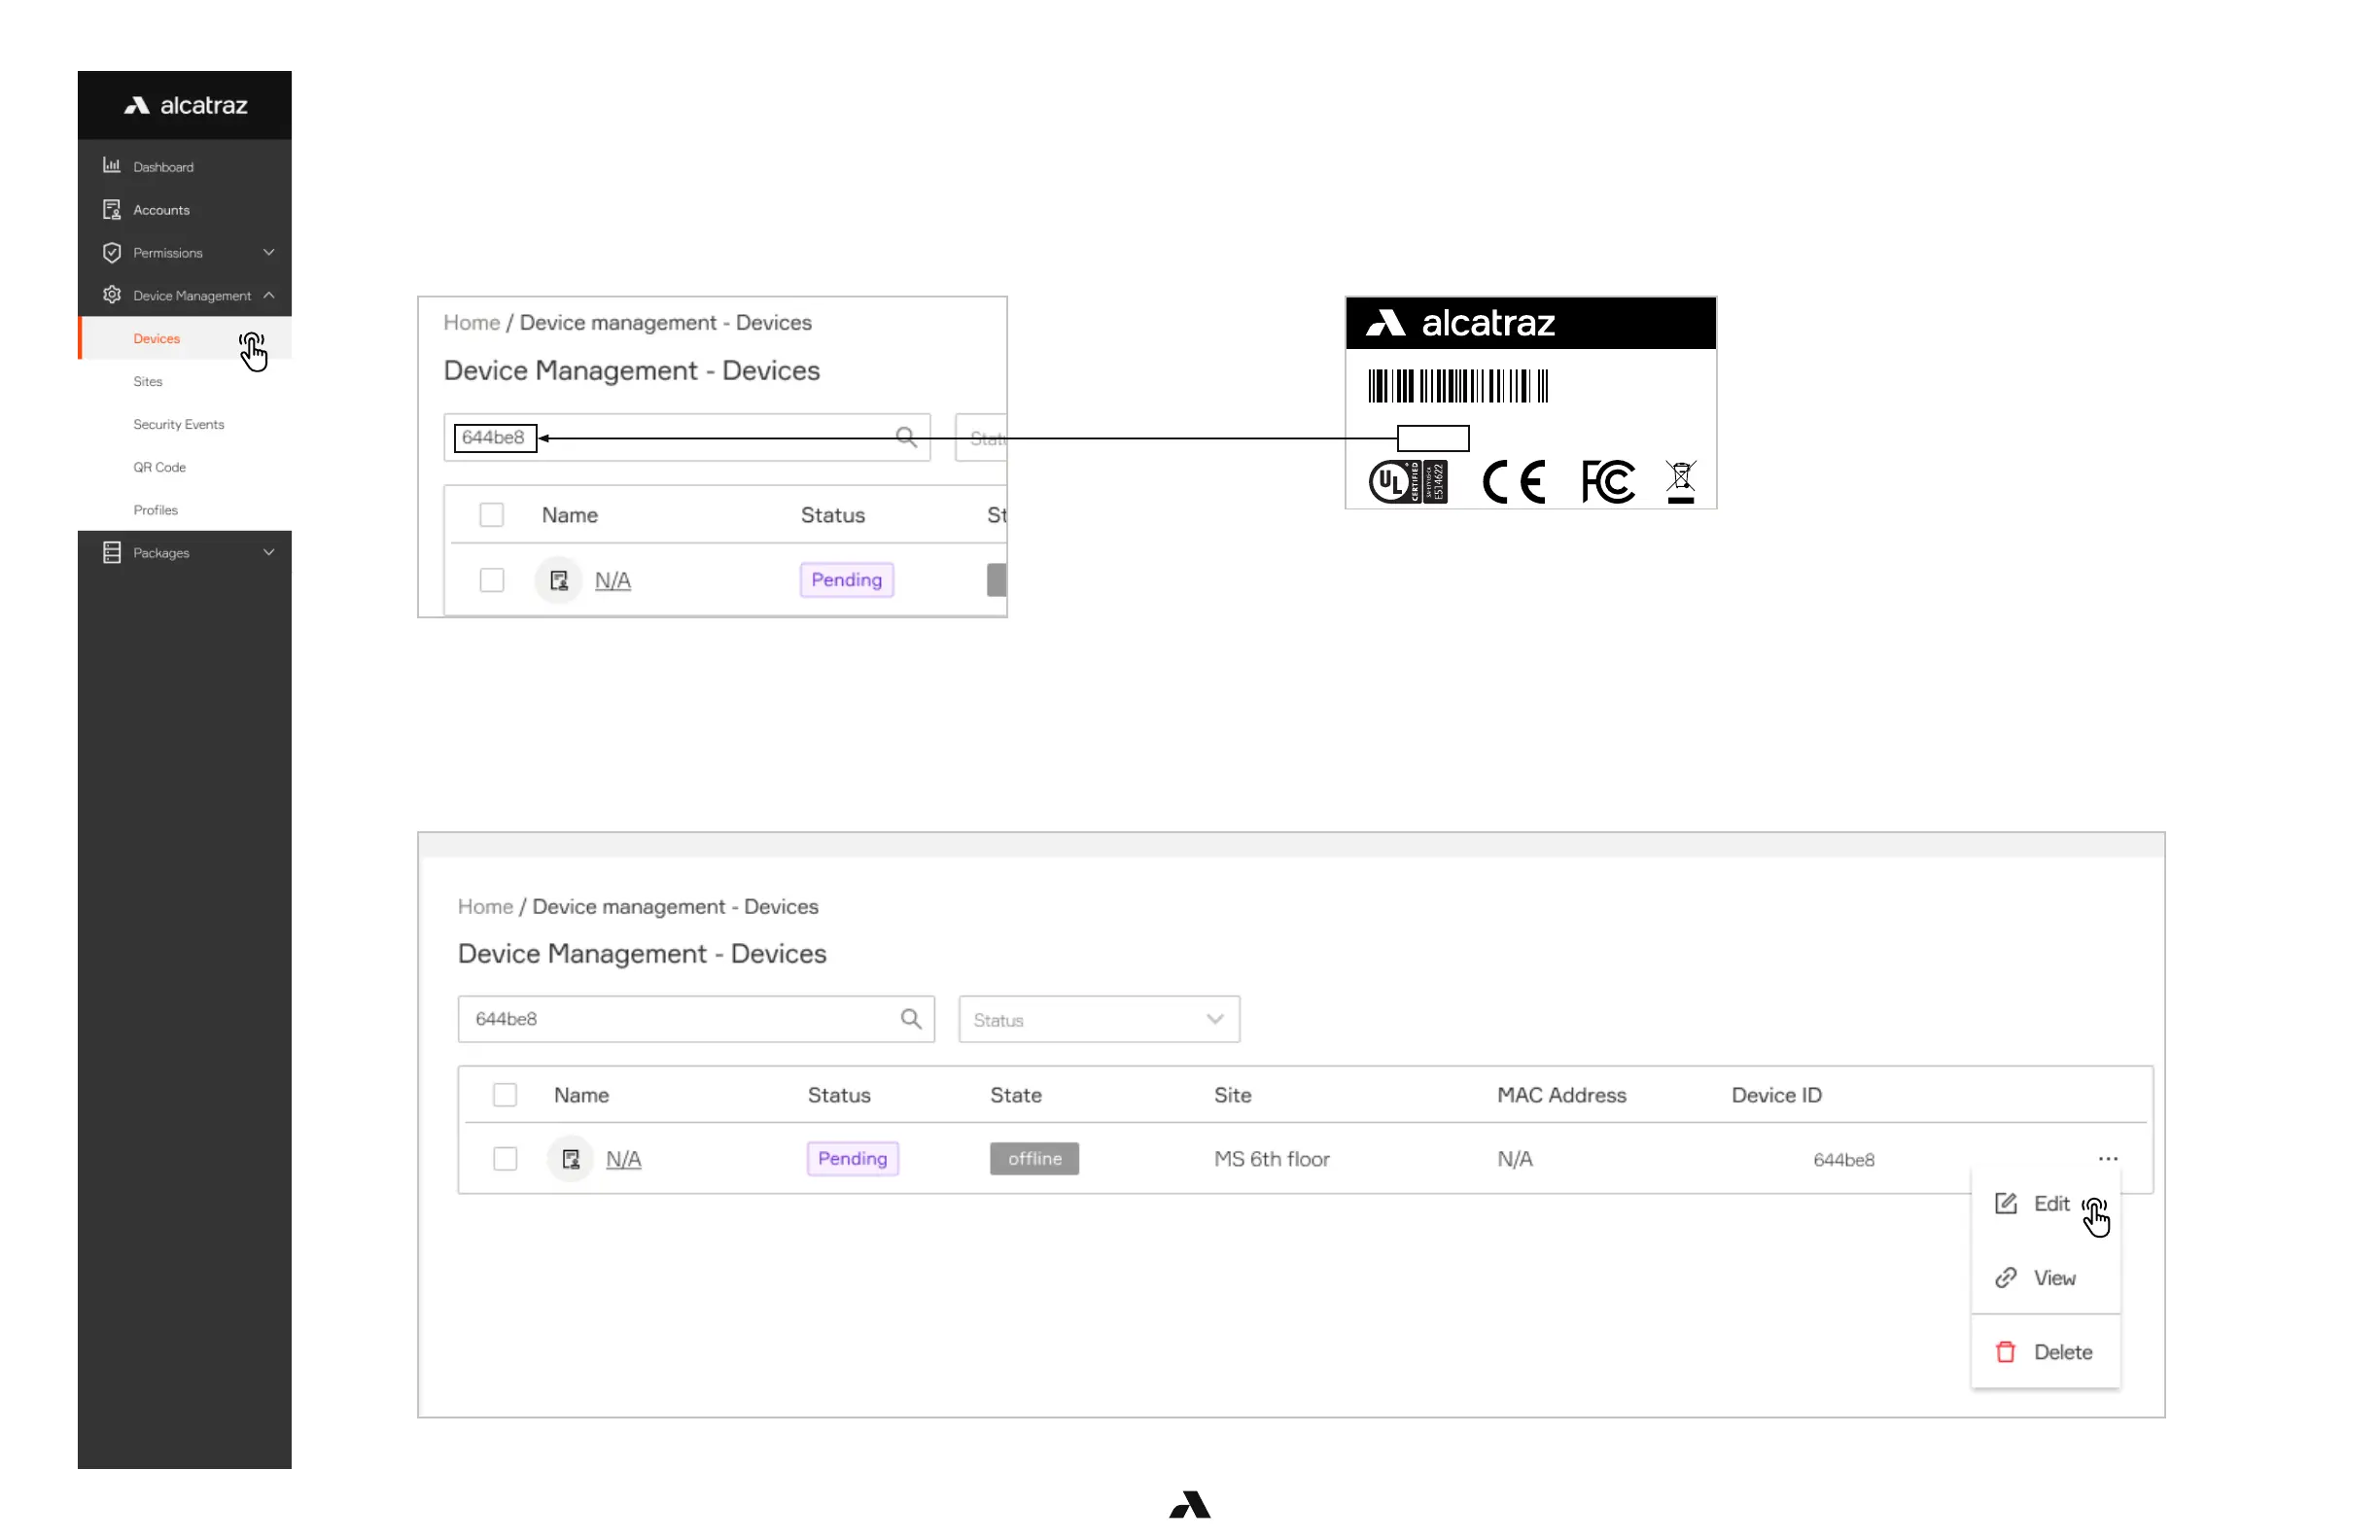Screen dimensions: 2380x1540
Task: Click the Accounts icon in sidebar
Action: click(111, 209)
